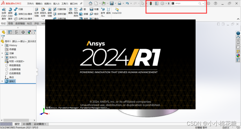
Task: Click the Rebuild traffic light icon
Action: [151, 3]
